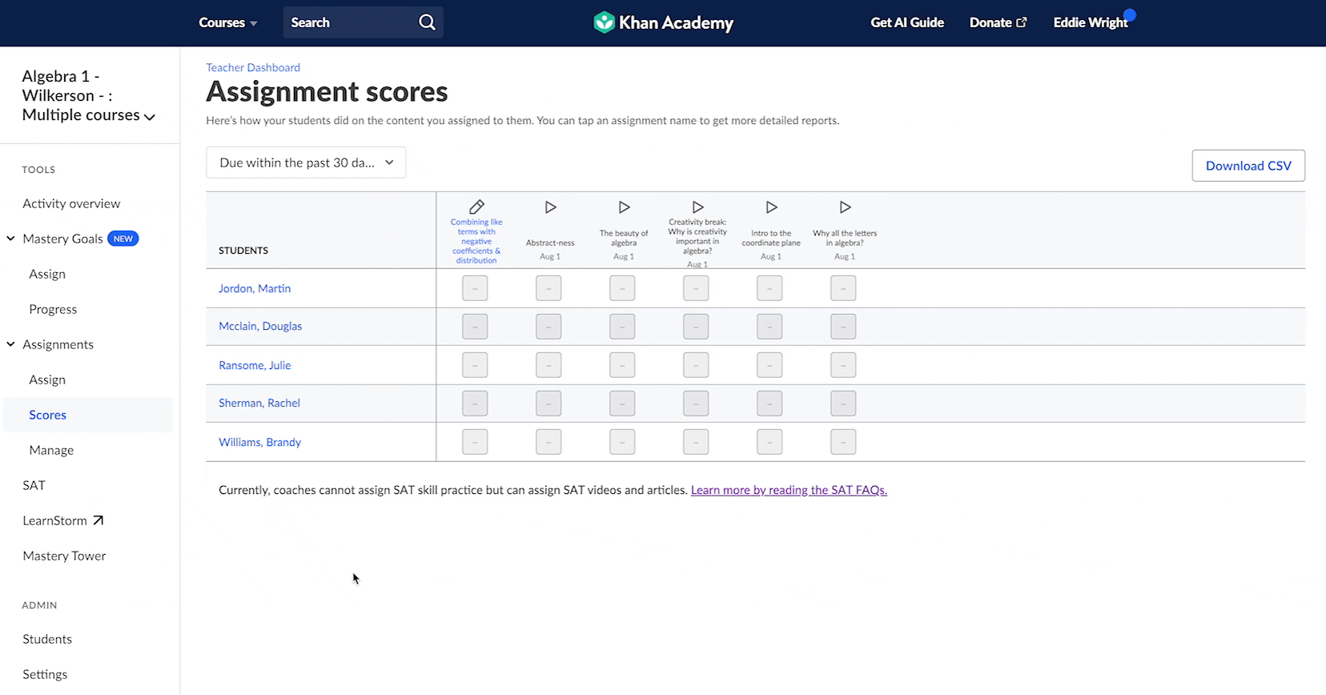Click the play icon above Why all the letters
Screen dimensions: 1326x695
click(x=846, y=207)
